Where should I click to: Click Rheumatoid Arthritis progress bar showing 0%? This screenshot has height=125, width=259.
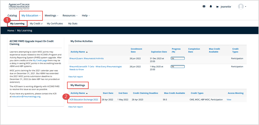click(178, 58)
